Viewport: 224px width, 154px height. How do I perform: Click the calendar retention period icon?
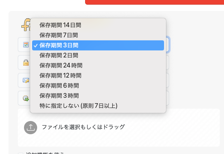click(x=26, y=45)
